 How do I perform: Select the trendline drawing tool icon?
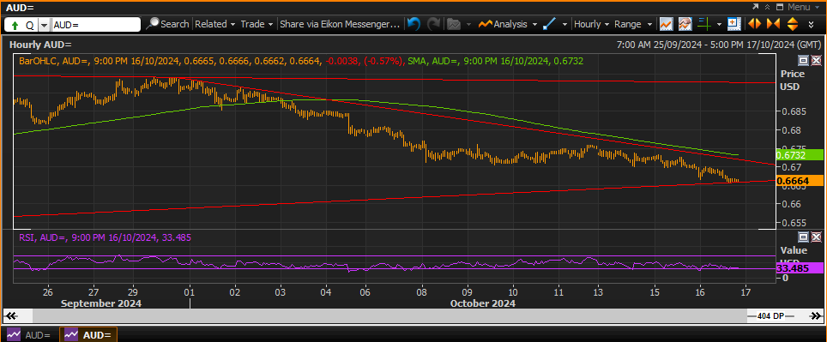click(x=549, y=24)
